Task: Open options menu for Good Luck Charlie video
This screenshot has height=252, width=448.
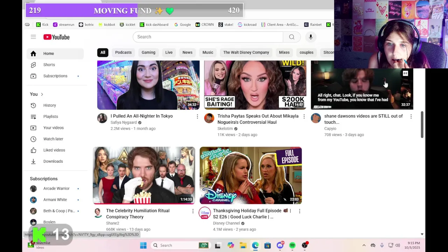Action: [300, 211]
